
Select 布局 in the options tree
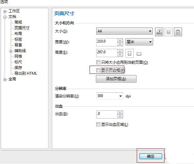point(18,34)
